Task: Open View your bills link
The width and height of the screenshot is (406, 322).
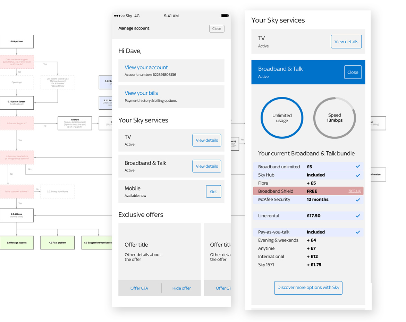Action: tap(141, 93)
